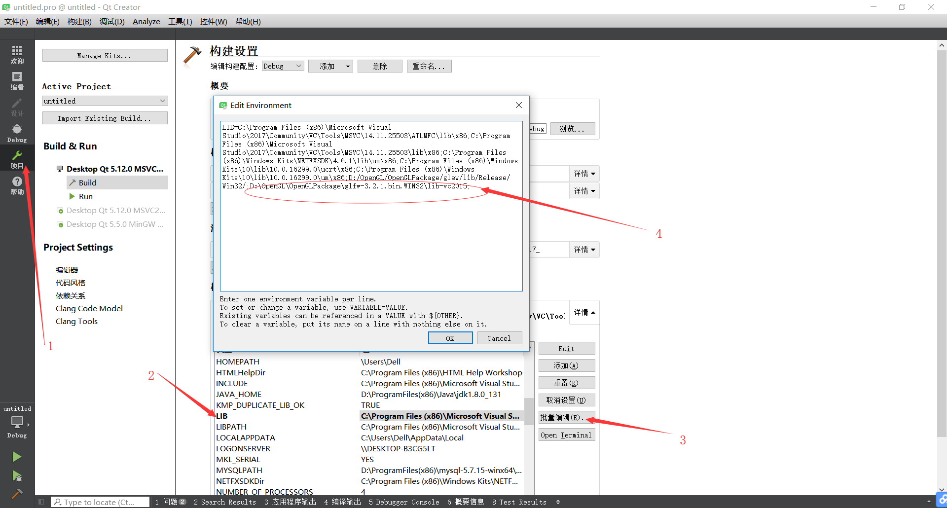Click the 重置(R) button
This screenshot has width=947, height=508.
(567, 383)
